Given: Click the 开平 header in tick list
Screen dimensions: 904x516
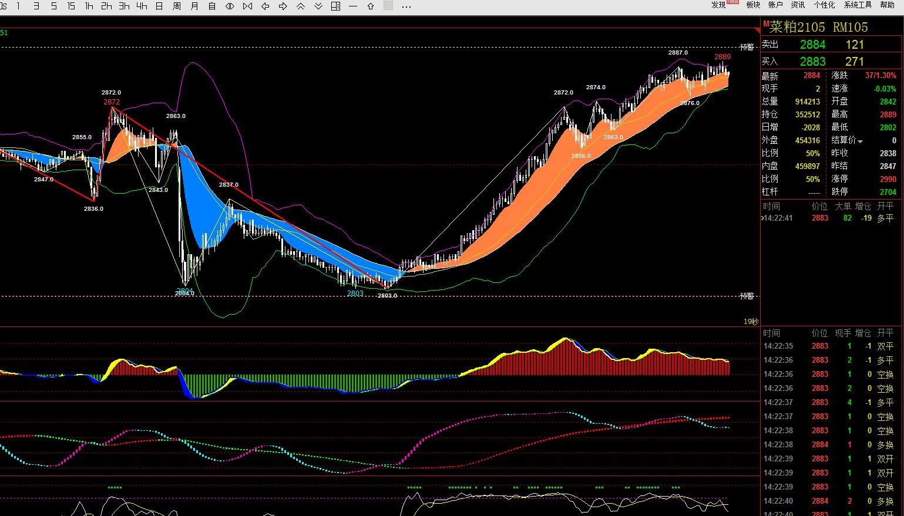Looking at the screenshot, I should point(885,333).
